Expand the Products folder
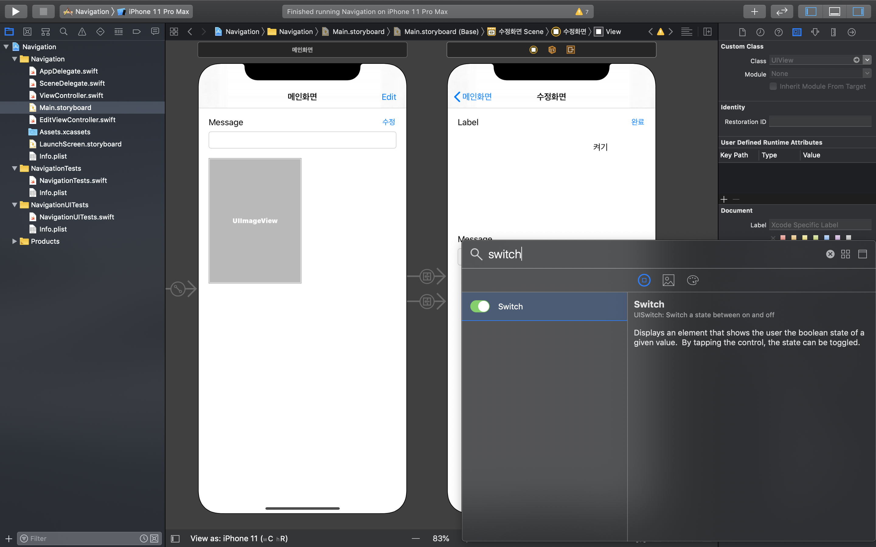This screenshot has height=547, width=876. point(15,241)
